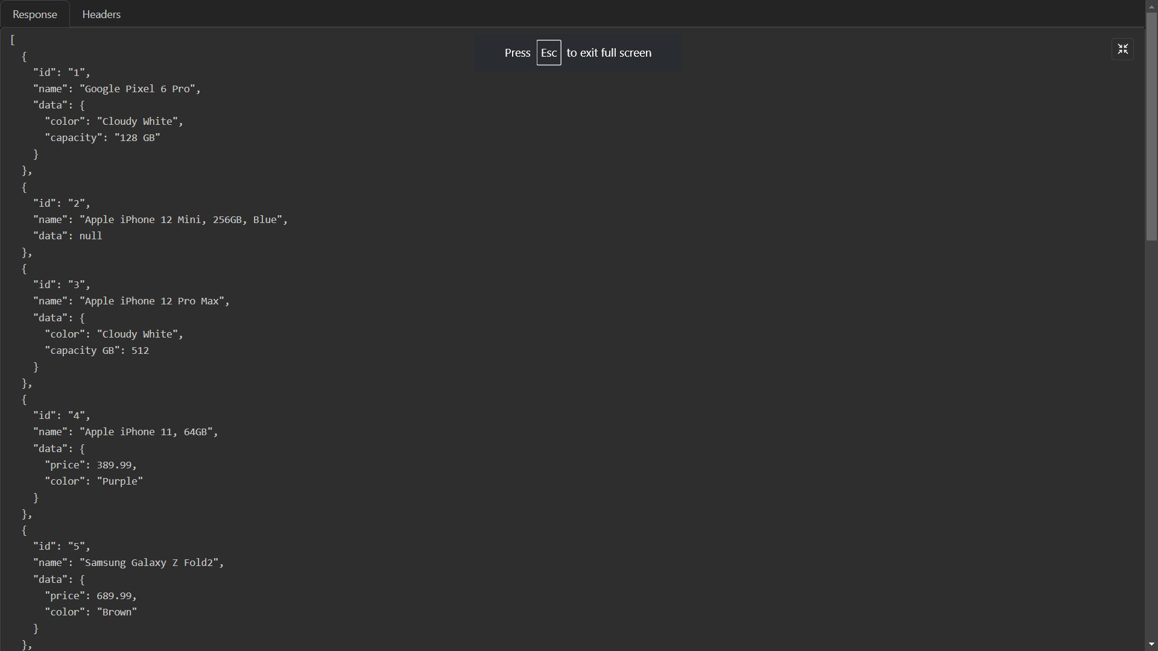Image resolution: width=1158 pixels, height=651 pixels.
Task: Click the "id": "5" line
Action: pyautogui.click(x=62, y=546)
